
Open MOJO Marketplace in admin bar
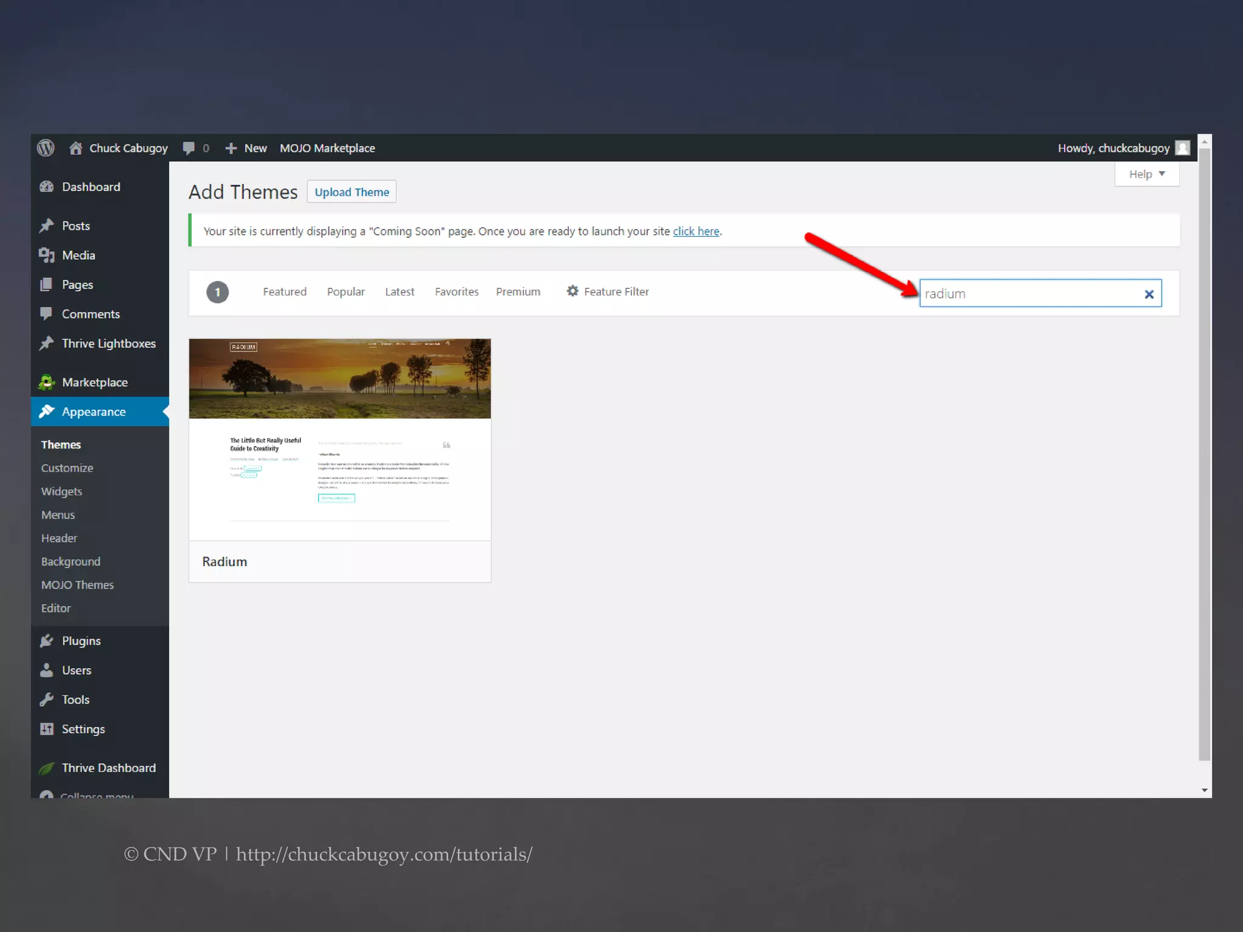pos(327,148)
